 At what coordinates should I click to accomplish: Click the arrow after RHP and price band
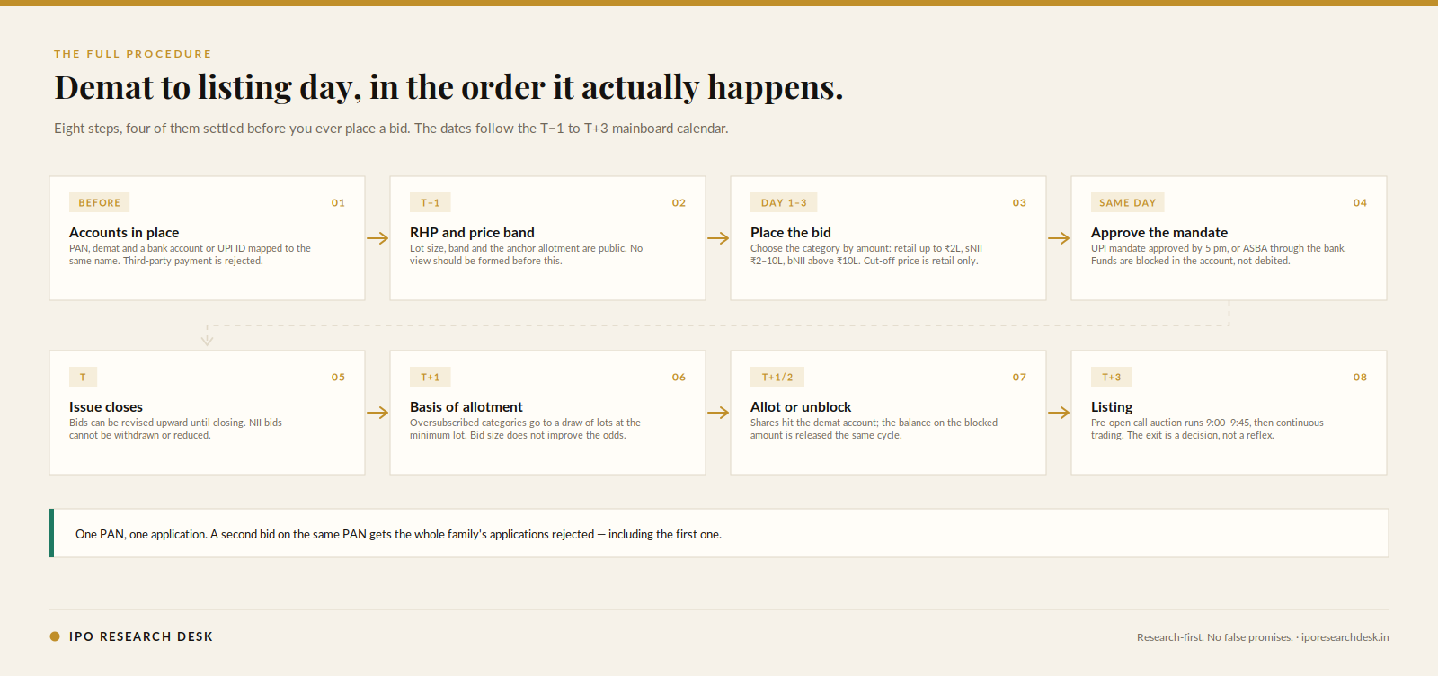point(718,238)
